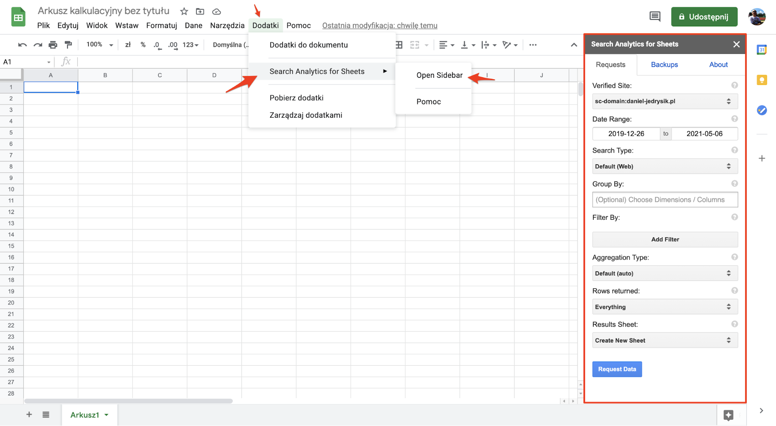The image size is (776, 426).
Task: Click the Request Data button
Action: [x=617, y=369]
